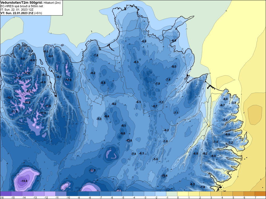
Task: Click the -12.2 temperature value
Action: 26,73
